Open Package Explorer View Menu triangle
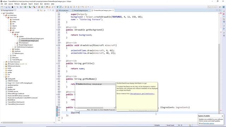 tap(48, 10)
